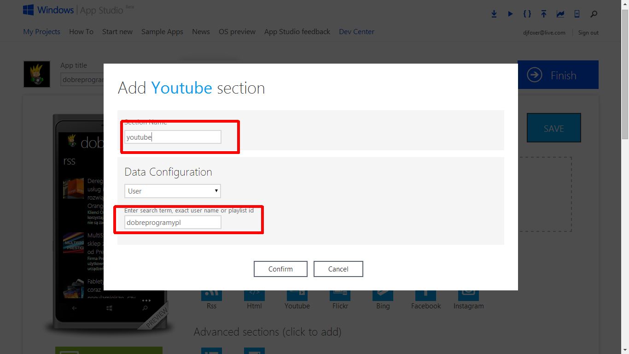Open the How To menu item
The width and height of the screenshot is (629, 354).
[x=81, y=32]
